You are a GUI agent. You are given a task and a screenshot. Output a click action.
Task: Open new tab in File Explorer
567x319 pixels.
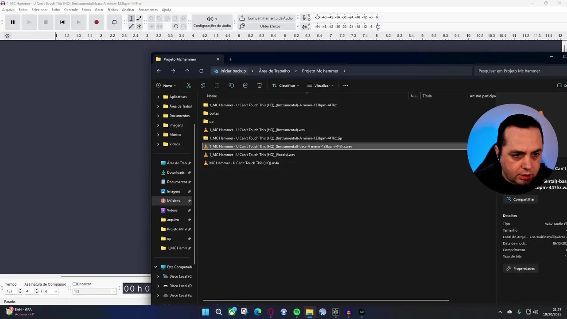(230, 59)
